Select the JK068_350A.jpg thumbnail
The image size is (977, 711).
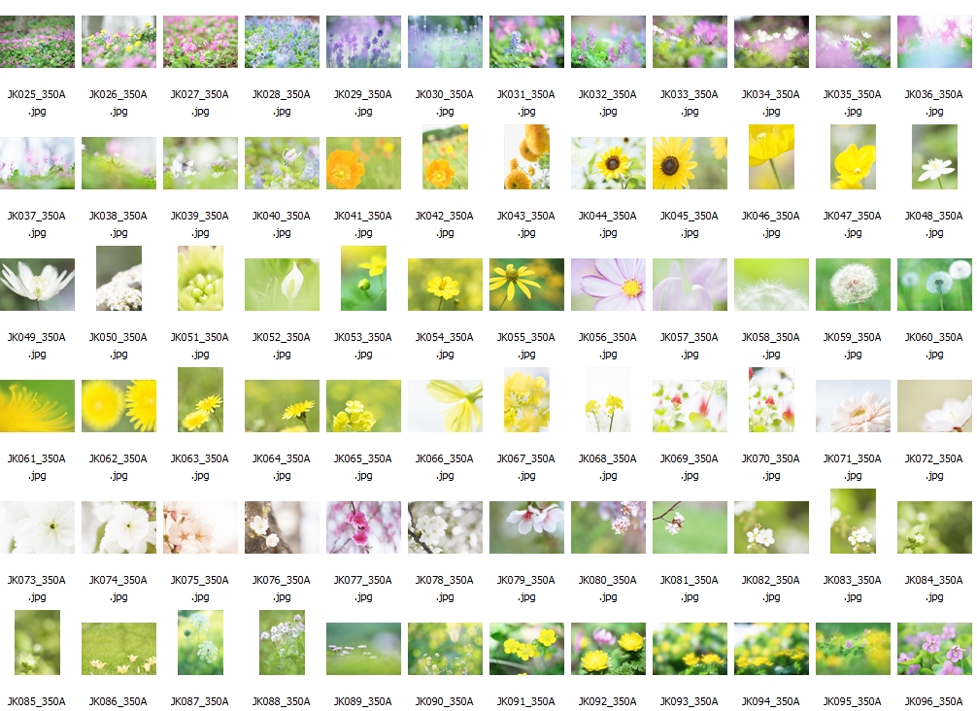(608, 400)
